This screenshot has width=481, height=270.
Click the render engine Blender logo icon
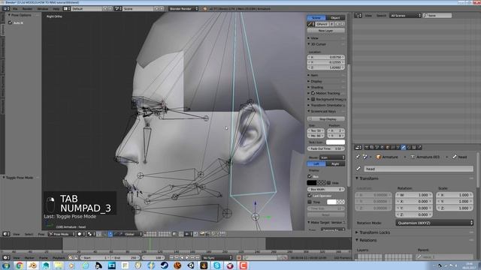[205, 9]
